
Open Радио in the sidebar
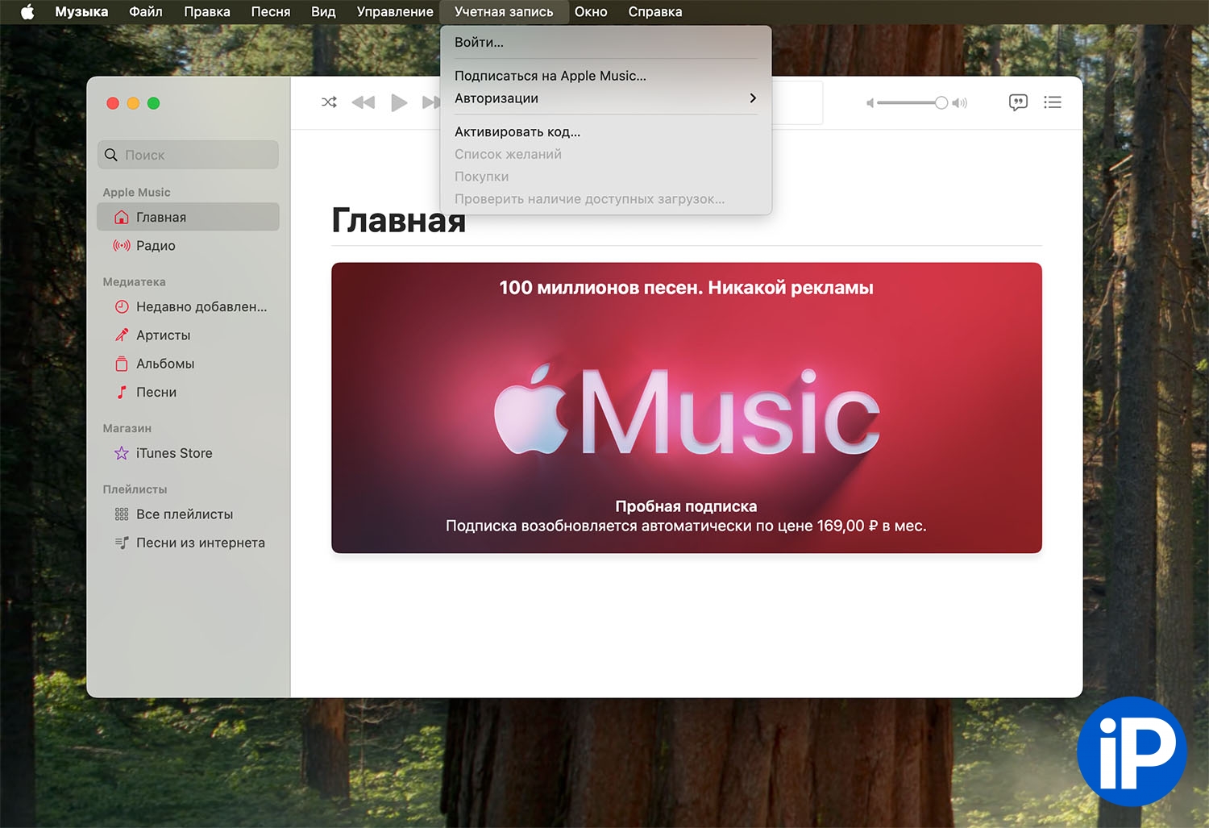[x=189, y=245]
